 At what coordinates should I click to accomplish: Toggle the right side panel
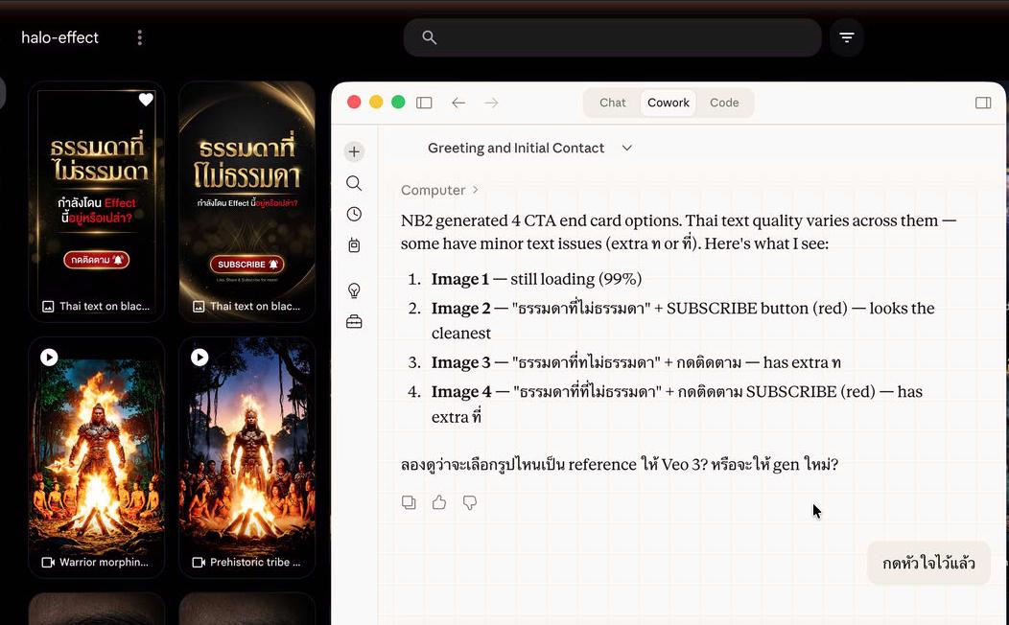tap(983, 103)
